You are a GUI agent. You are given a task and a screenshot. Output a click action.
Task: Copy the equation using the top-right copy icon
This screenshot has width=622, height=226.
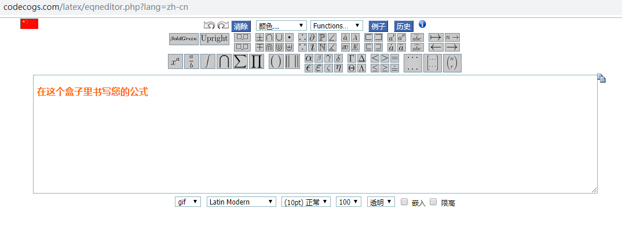(601, 78)
